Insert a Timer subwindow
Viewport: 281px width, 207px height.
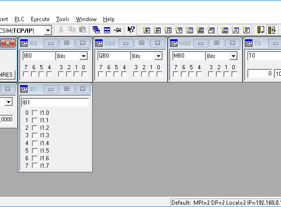pyautogui.click(x=178, y=30)
